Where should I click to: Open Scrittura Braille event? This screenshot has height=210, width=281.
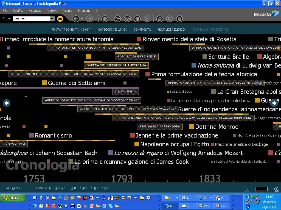tap(226, 57)
